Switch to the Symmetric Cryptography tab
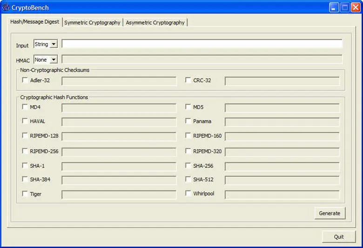363x248 pixels. click(92, 22)
